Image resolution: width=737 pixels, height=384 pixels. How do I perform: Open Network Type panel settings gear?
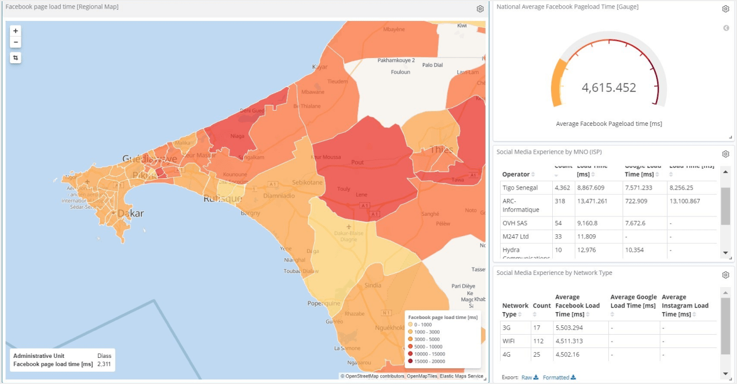(x=725, y=275)
